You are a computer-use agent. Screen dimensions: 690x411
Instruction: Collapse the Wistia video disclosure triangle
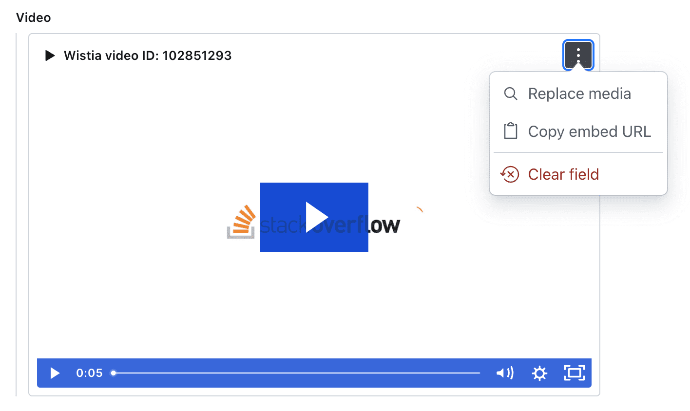(x=50, y=56)
